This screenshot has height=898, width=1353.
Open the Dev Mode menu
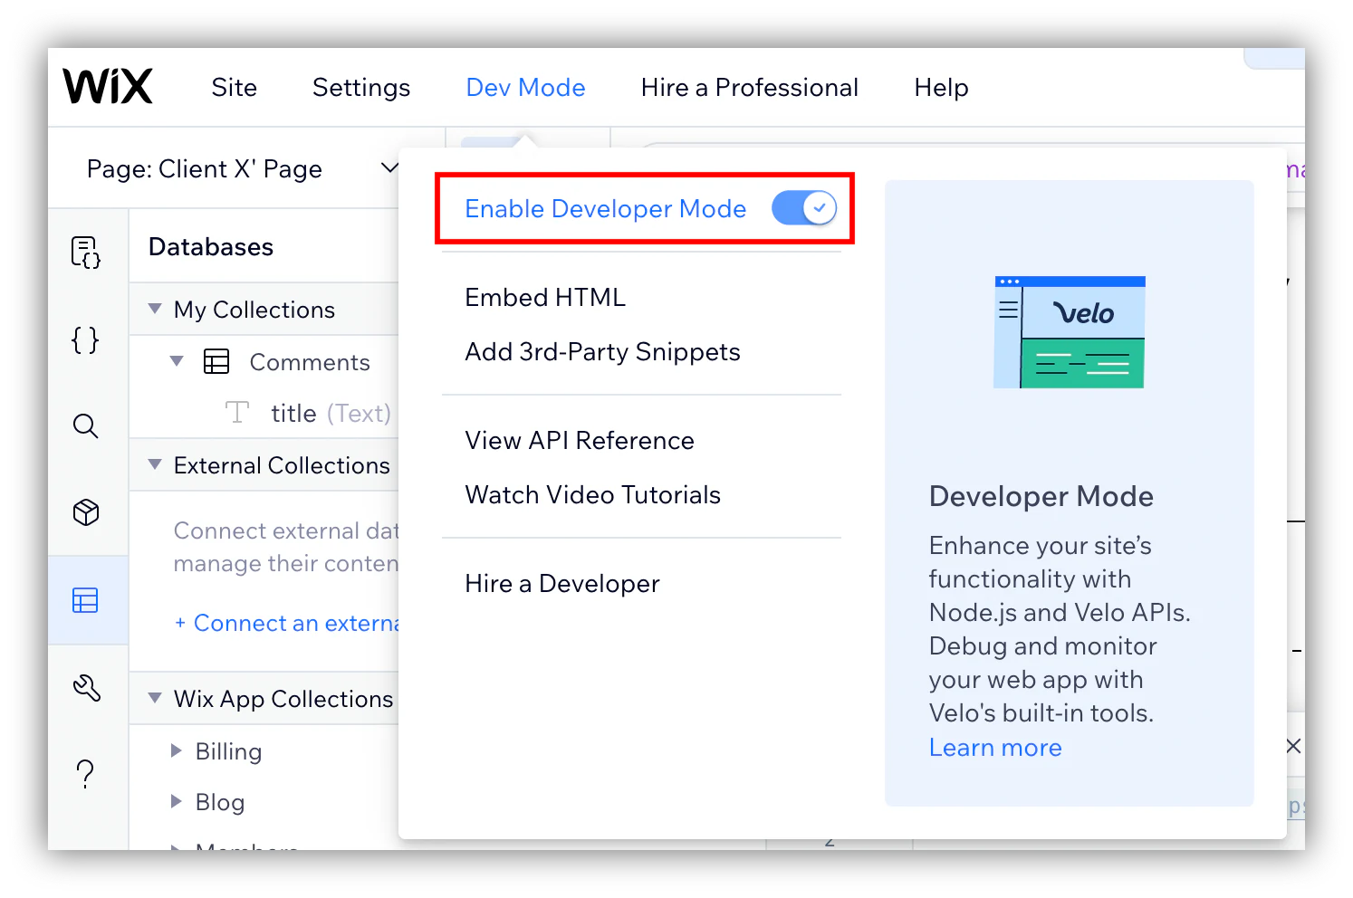525,88
